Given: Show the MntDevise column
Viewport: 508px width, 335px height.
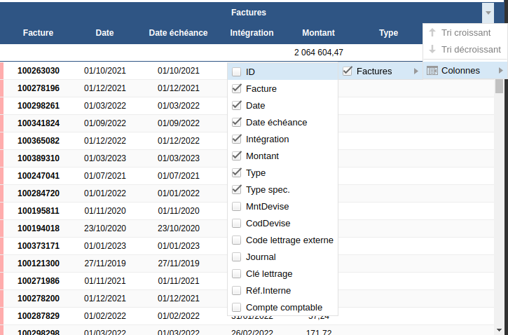Looking at the screenshot, I should pos(237,206).
